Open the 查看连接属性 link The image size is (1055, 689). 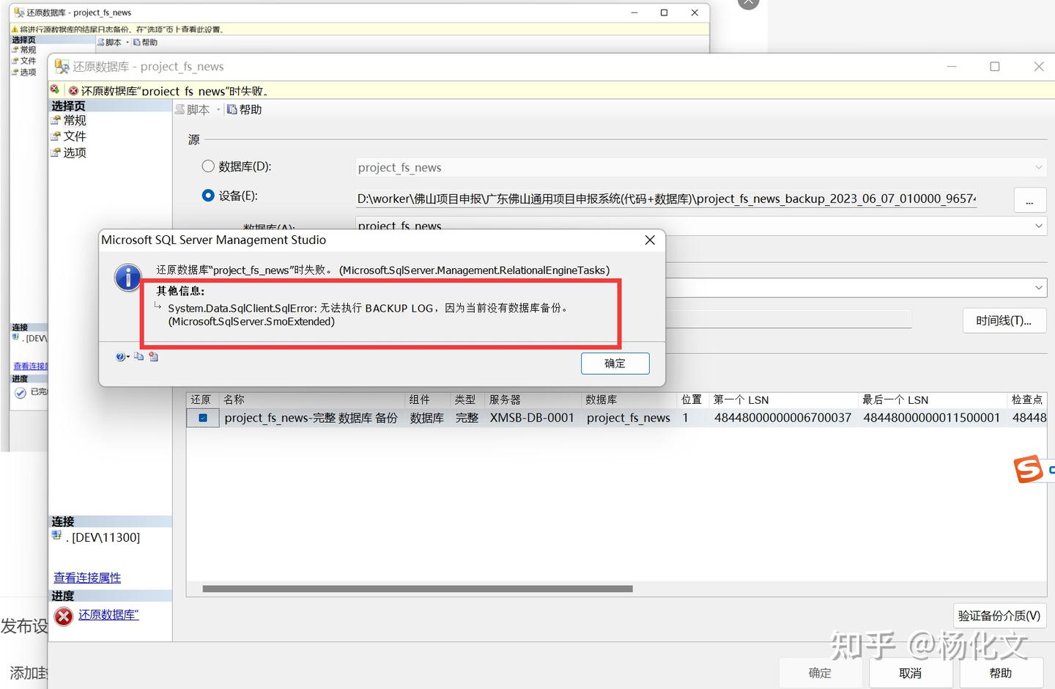click(86, 578)
